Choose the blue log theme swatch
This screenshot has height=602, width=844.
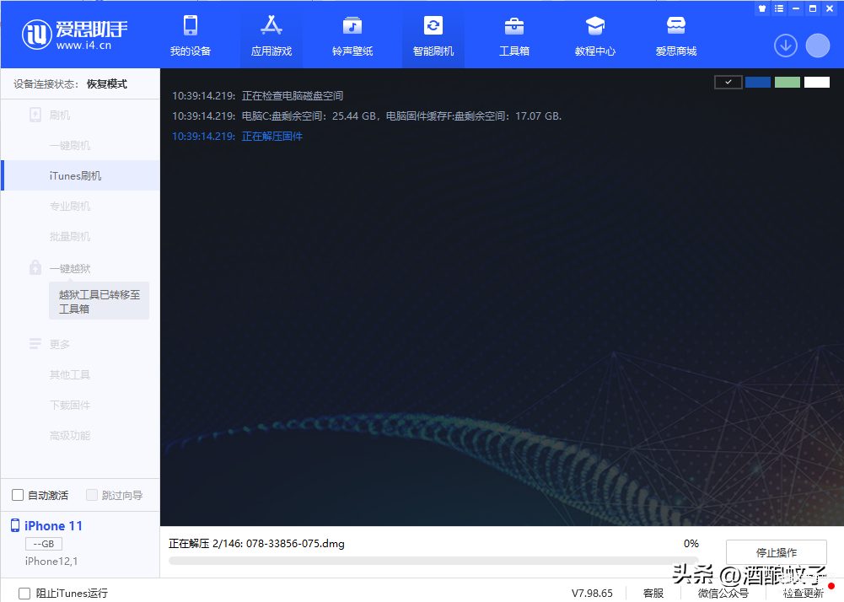(758, 82)
